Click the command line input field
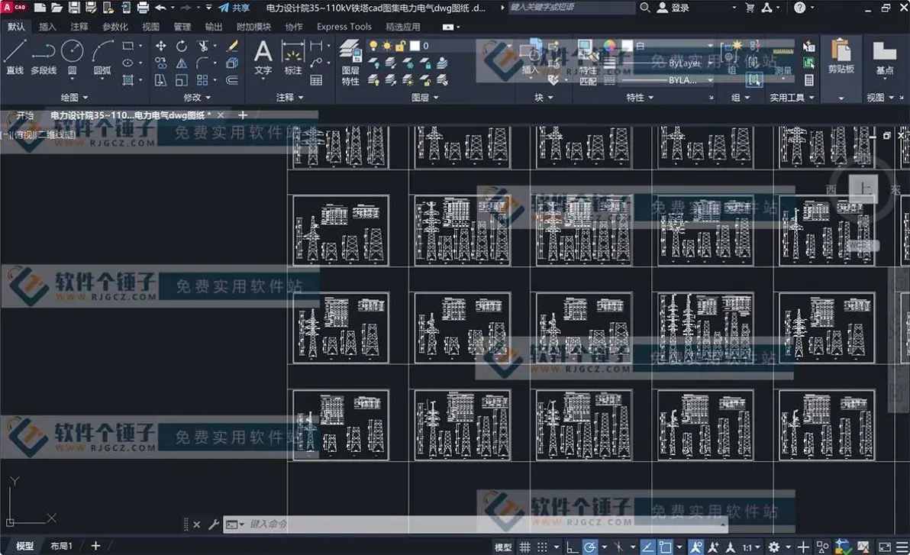This screenshot has height=555, width=910. tap(482, 524)
